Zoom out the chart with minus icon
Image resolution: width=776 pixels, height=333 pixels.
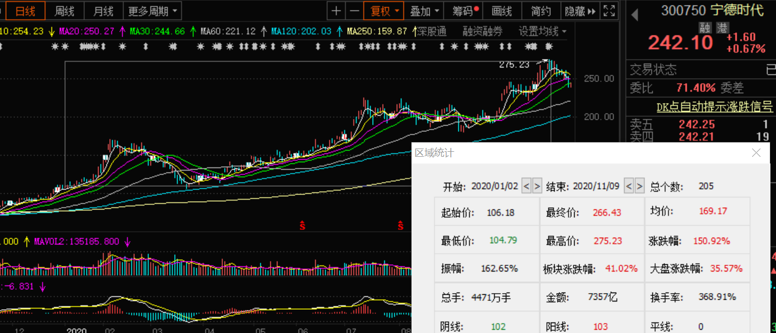(x=354, y=11)
